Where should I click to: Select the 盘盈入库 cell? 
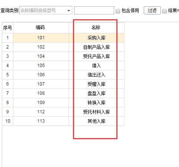click(x=96, y=93)
